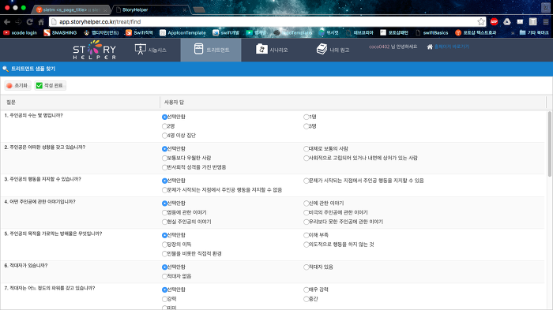
Task: Open the 위시캣 bookmark
Action: coord(329,33)
